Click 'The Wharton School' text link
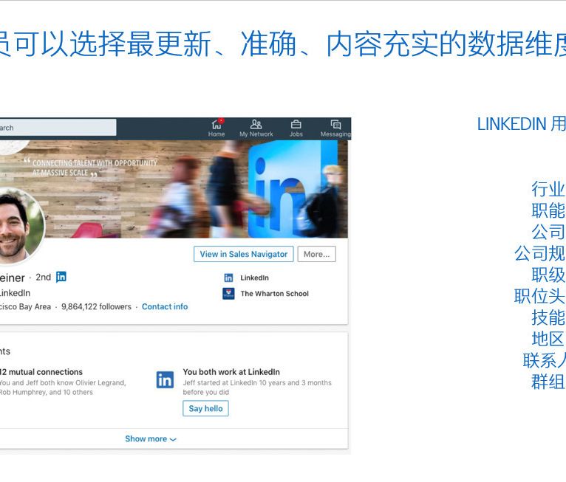This screenshot has height=482, width=566. pos(274,294)
